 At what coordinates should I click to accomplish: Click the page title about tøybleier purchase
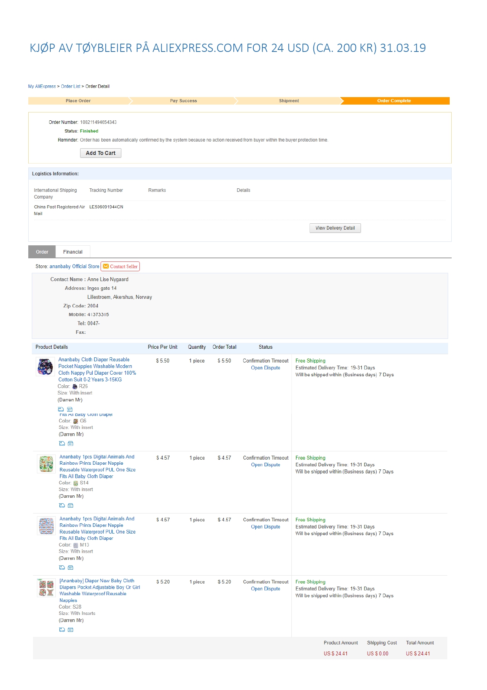click(228, 48)
